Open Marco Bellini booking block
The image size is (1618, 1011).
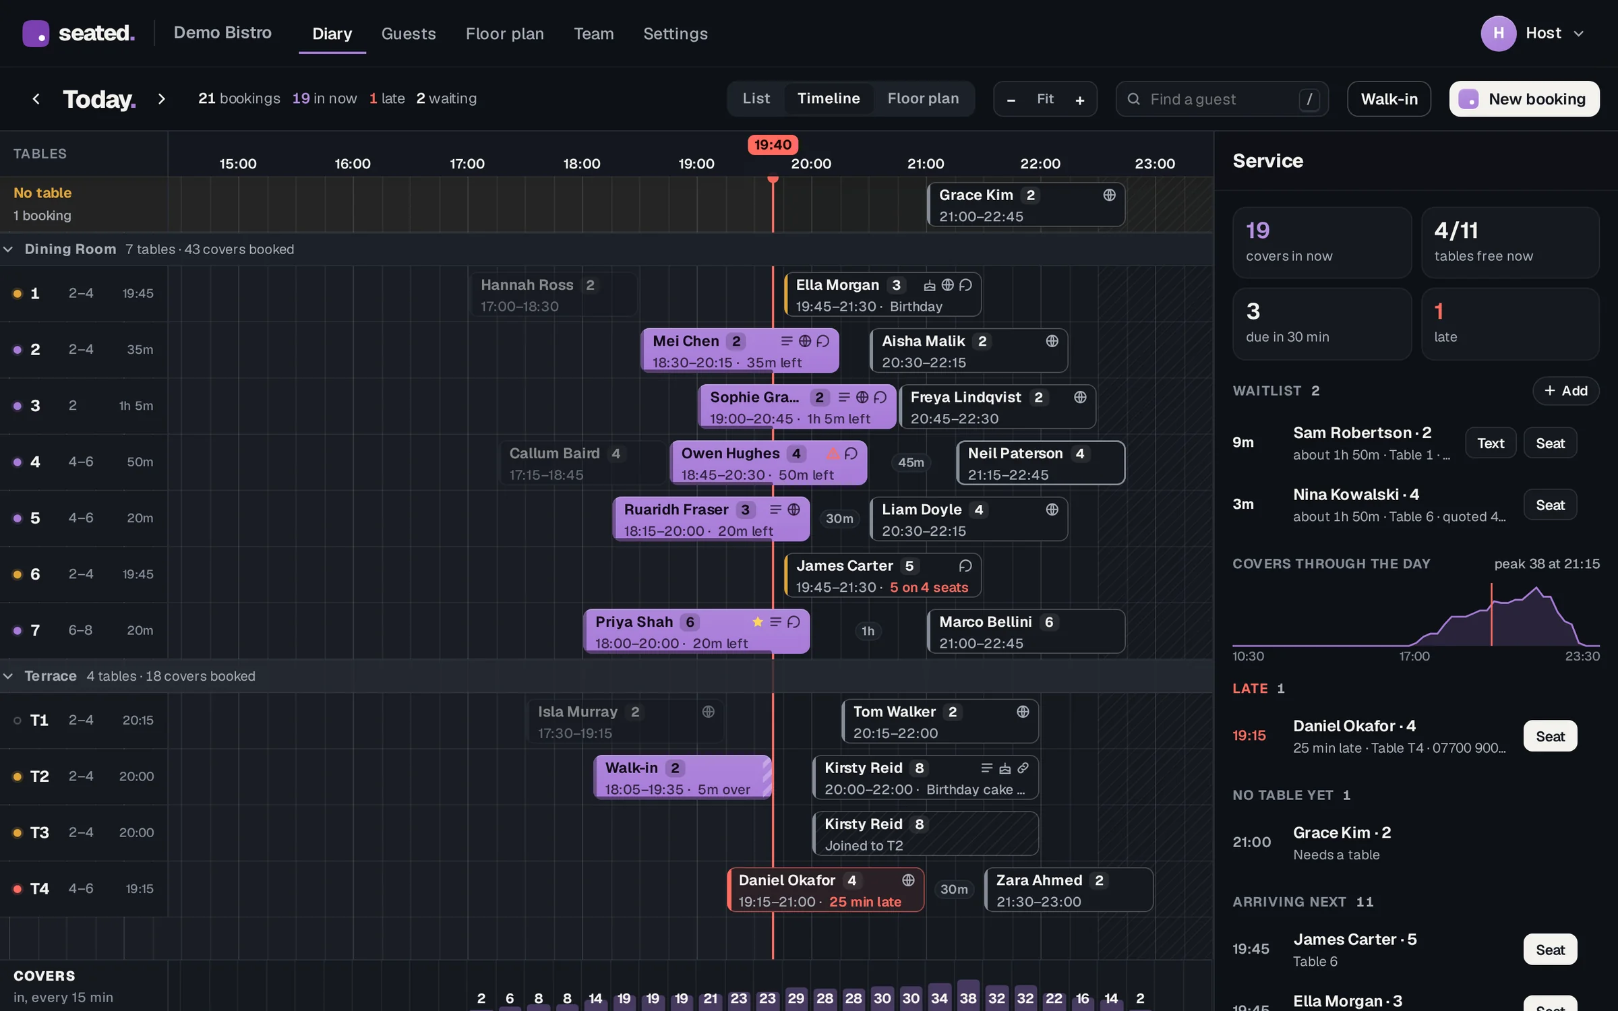click(1026, 632)
